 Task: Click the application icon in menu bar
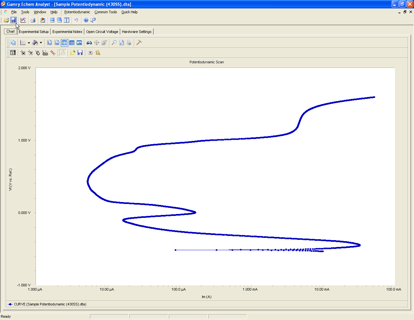5,12
